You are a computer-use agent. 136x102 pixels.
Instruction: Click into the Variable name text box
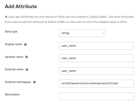96,58
